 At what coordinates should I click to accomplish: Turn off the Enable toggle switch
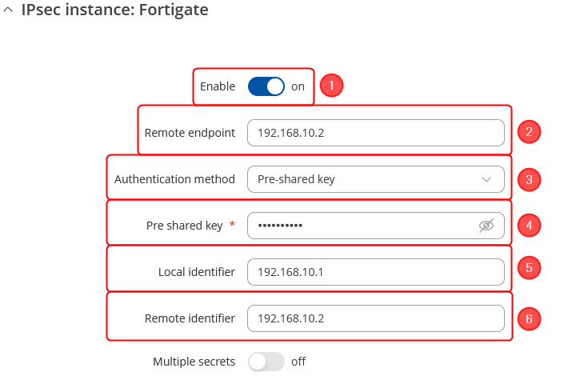pyautogui.click(x=266, y=86)
